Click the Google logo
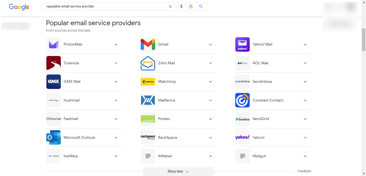The height and width of the screenshot is (176, 366). click(x=19, y=7)
